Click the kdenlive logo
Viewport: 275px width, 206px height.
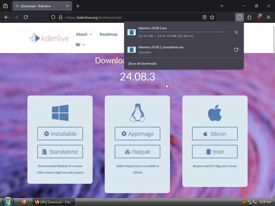pos(49,38)
